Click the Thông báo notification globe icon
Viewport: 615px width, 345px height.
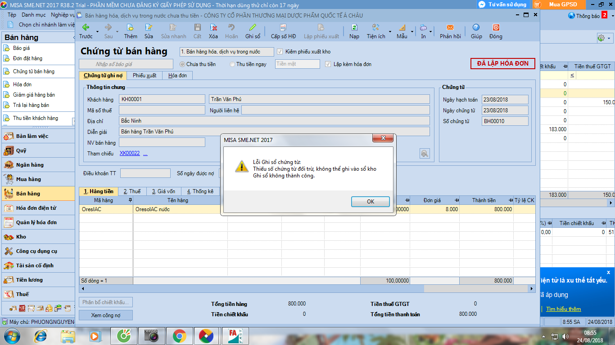point(572,16)
